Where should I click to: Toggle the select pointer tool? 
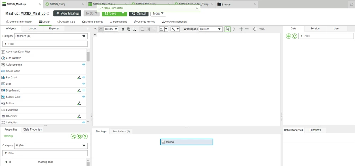point(227,29)
